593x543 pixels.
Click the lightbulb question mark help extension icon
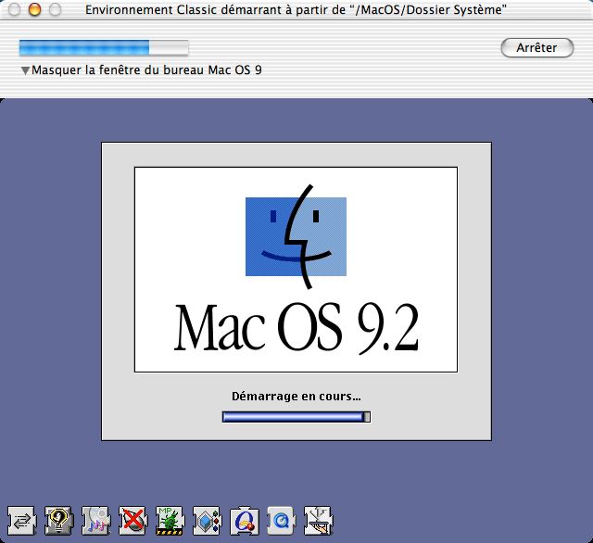pyautogui.click(x=58, y=521)
